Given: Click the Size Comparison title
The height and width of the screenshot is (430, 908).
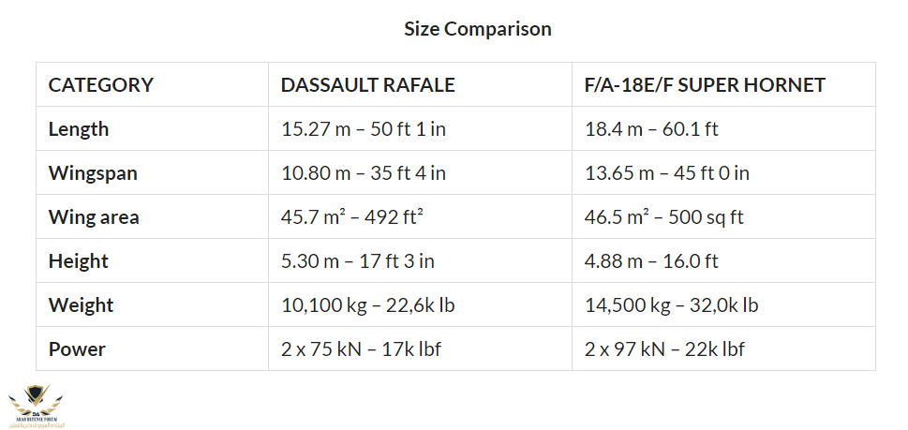Looking at the screenshot, I should coord(477,29).
